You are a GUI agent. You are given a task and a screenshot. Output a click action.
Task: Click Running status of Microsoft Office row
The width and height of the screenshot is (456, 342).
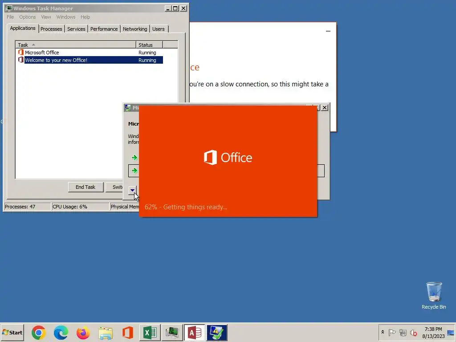147,53
